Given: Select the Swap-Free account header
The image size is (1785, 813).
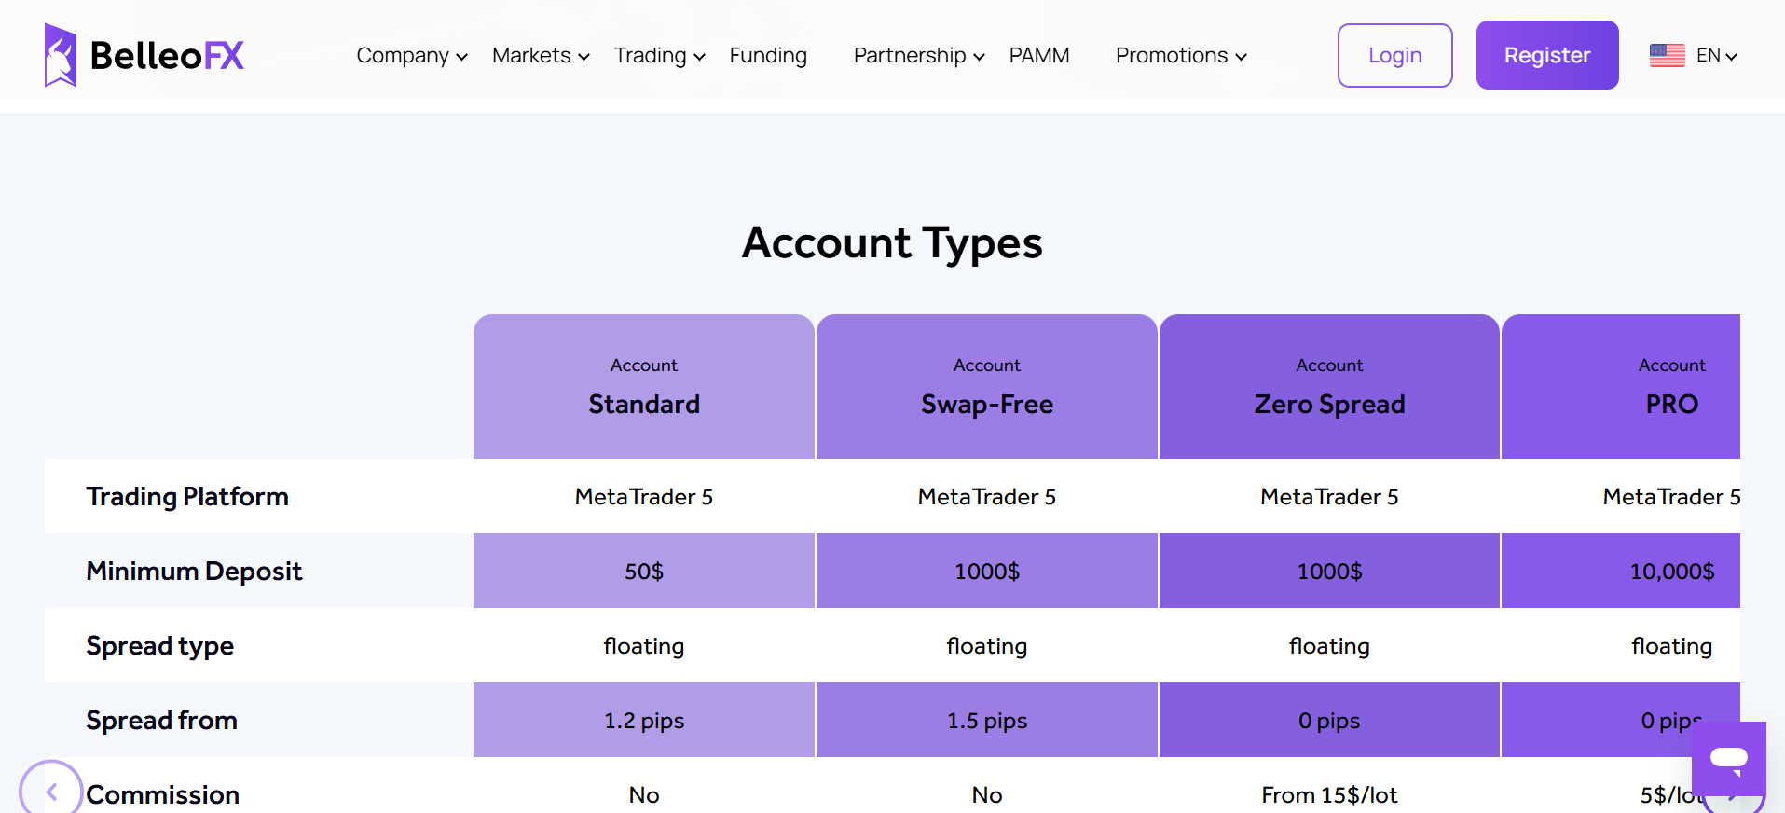Looking at the screenshot, I should (x=986, y=387).
